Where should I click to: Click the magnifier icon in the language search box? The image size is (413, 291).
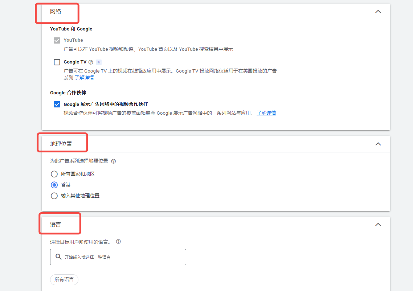pyautogui.click(x=58, y=257)
